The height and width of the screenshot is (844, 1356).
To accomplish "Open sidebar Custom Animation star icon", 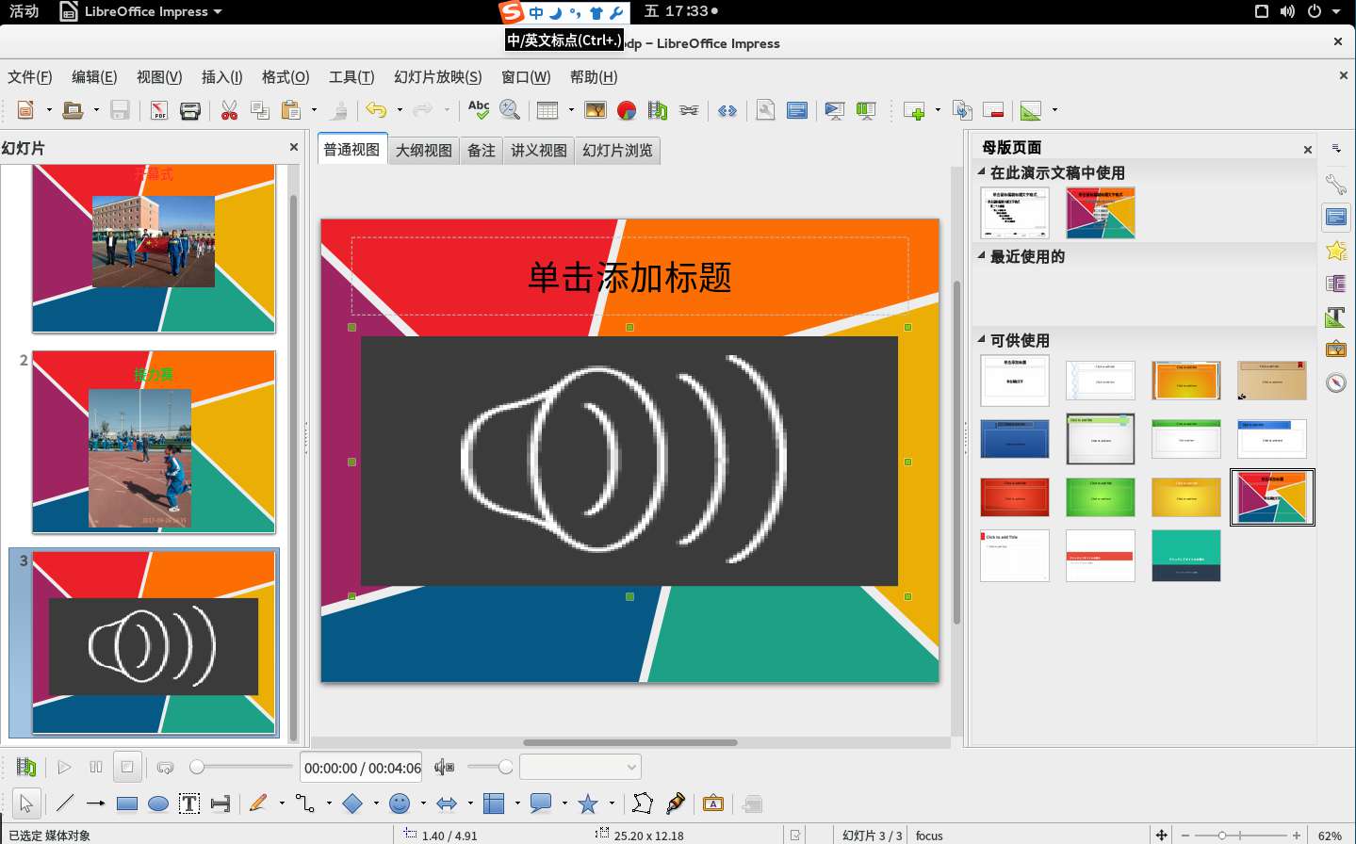I will tap(1336, 251).
